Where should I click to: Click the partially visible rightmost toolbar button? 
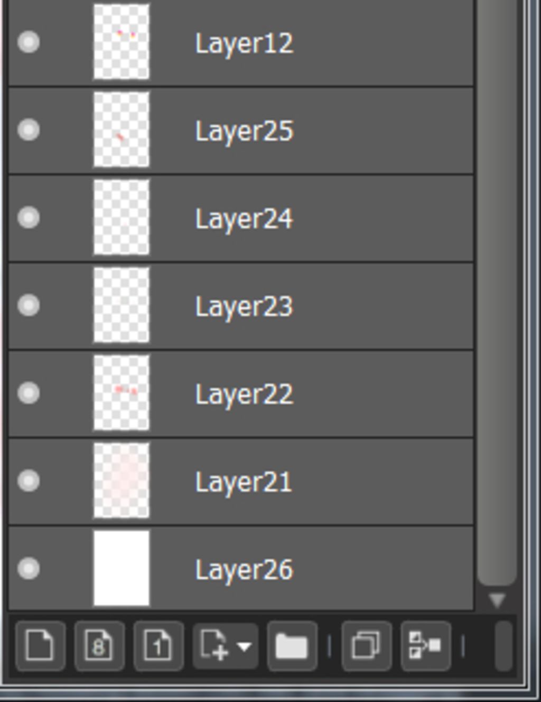pos(505,646)
